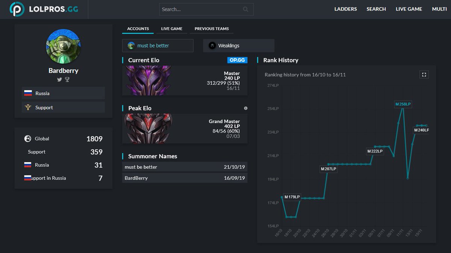Click the Support role button

63,107
